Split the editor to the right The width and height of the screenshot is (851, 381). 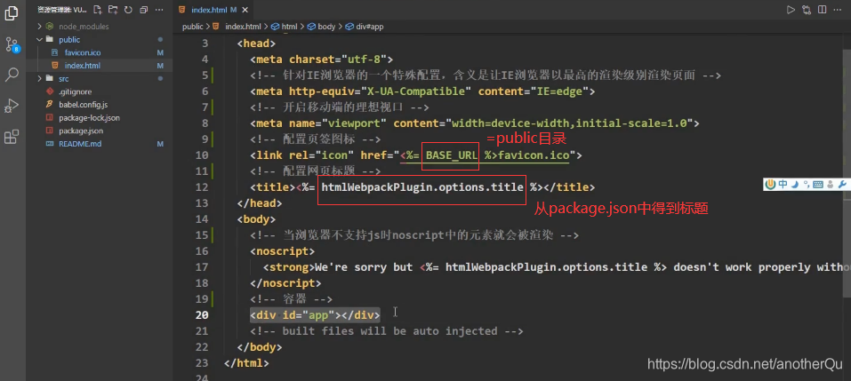click(822, 10)
